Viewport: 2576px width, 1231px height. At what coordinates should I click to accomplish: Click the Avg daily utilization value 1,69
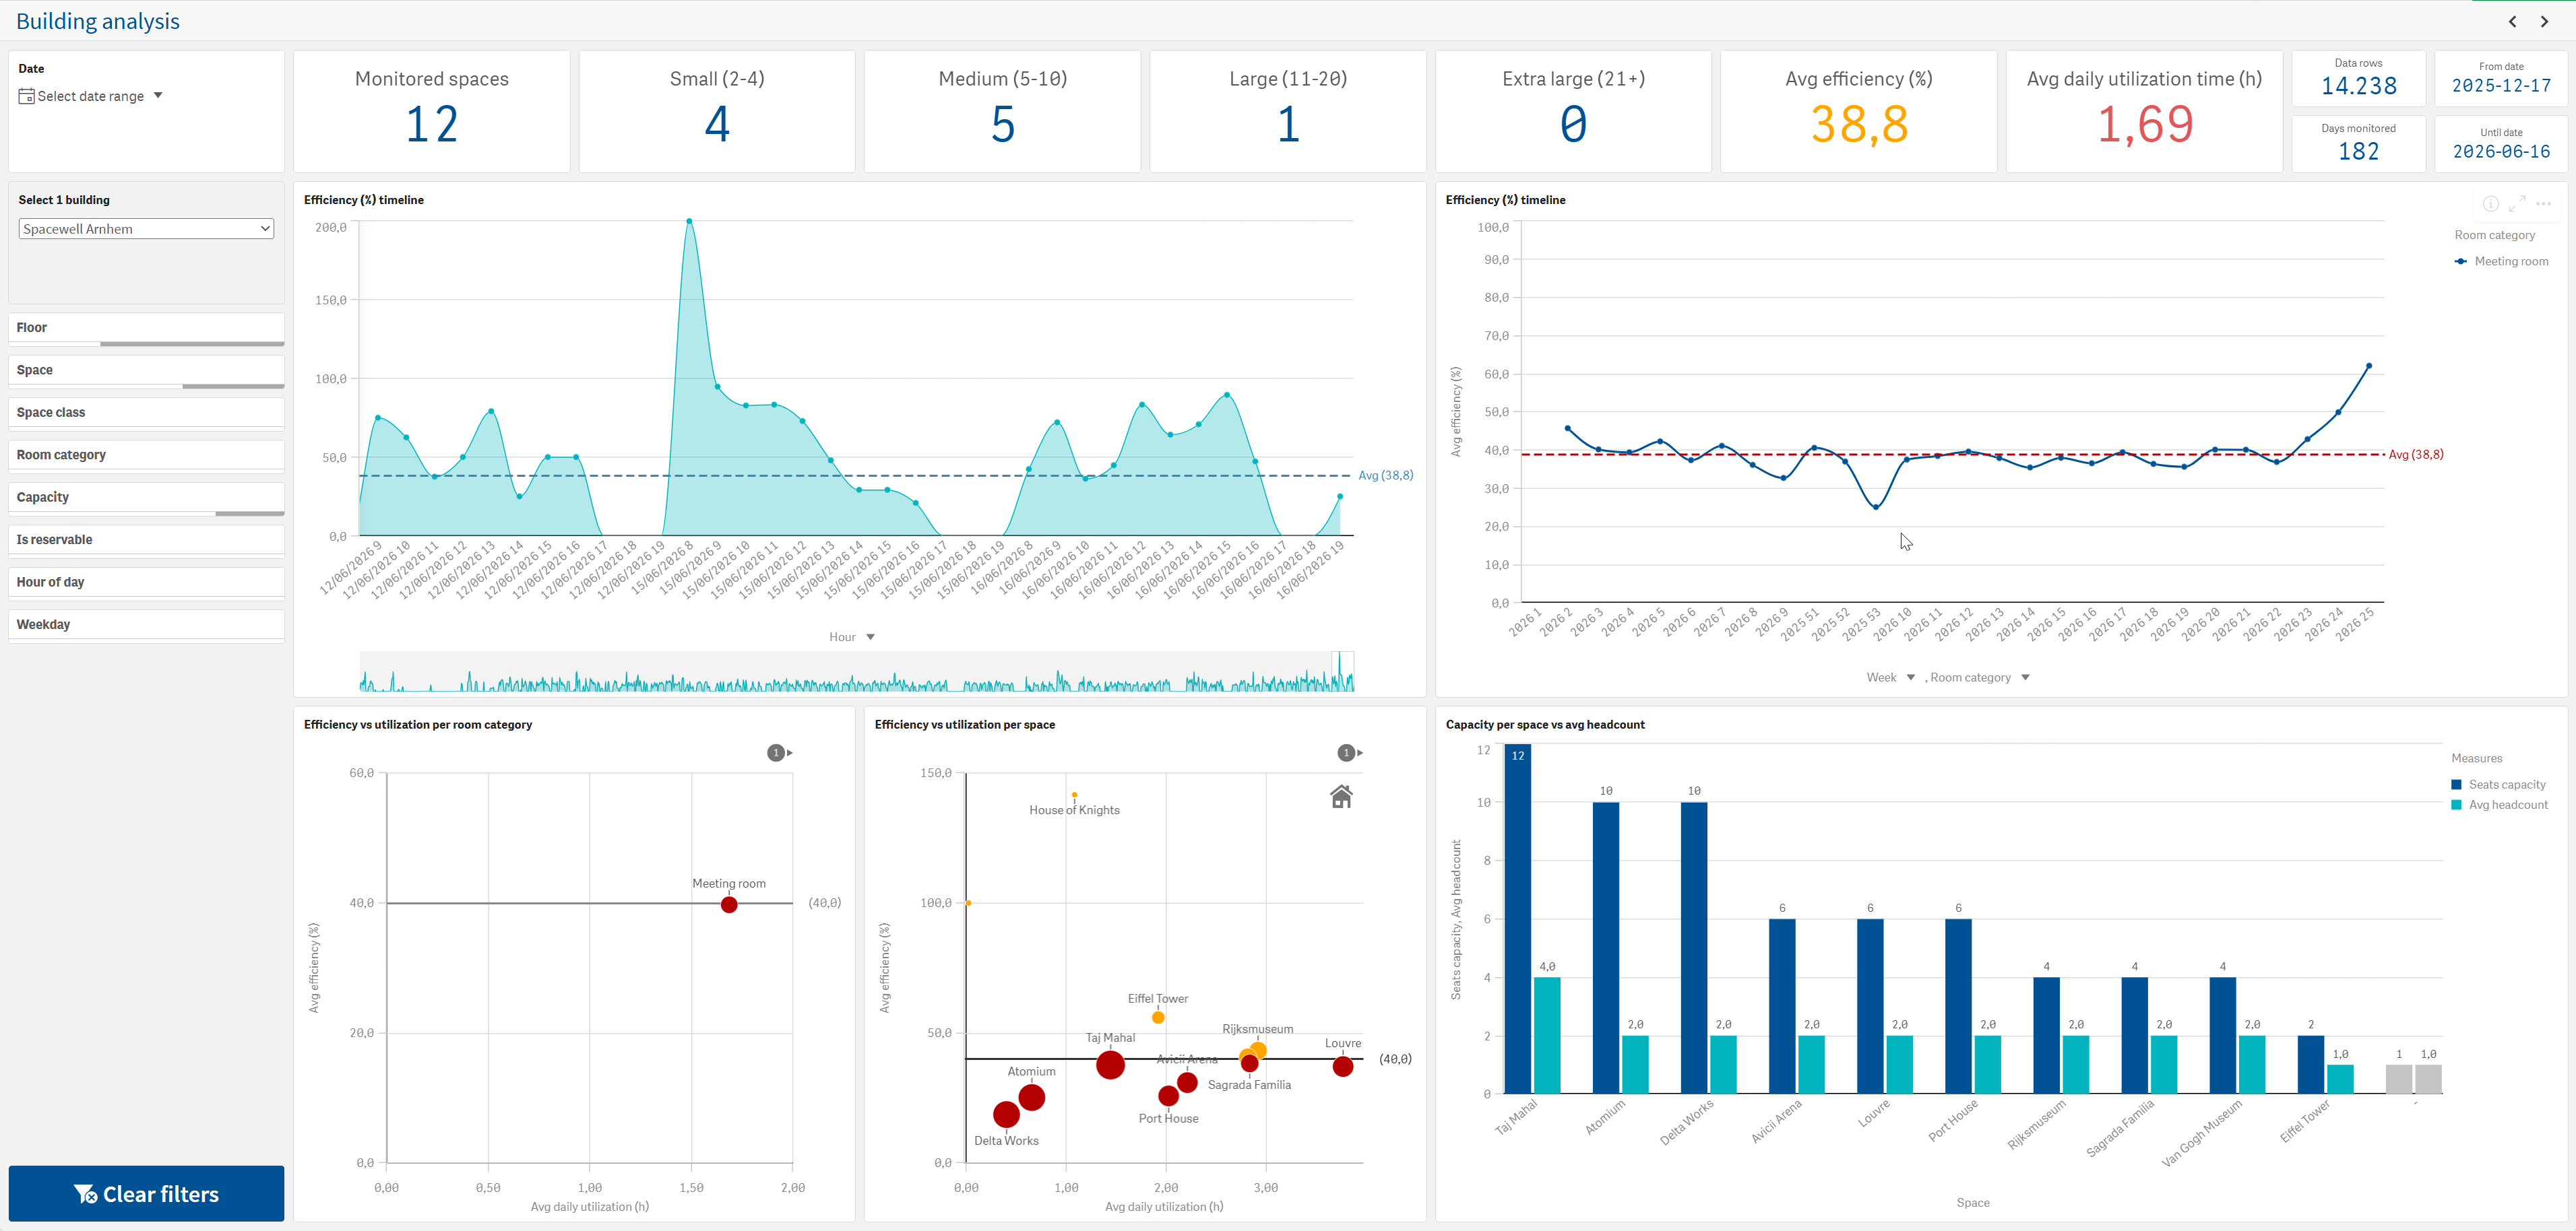2145,125
